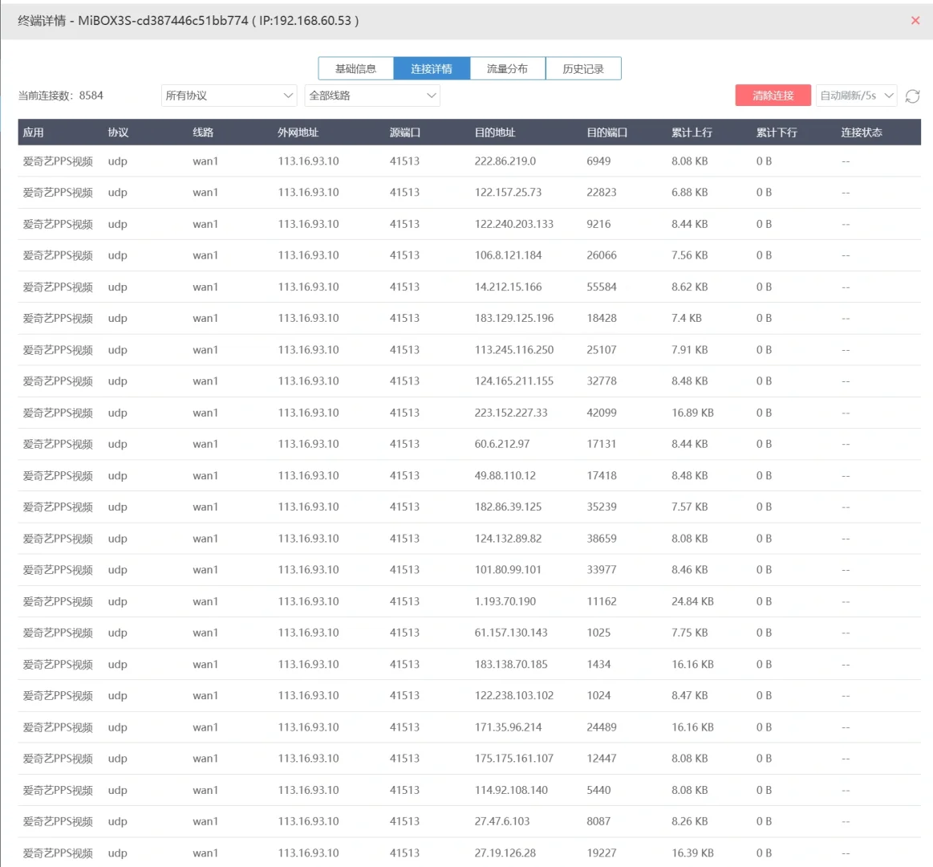Image resolution: width=933 pixels, height=867 pixels.
Task: Open the 自动刷新/5s interval dropdown
Action: click(x=856, y=96)
